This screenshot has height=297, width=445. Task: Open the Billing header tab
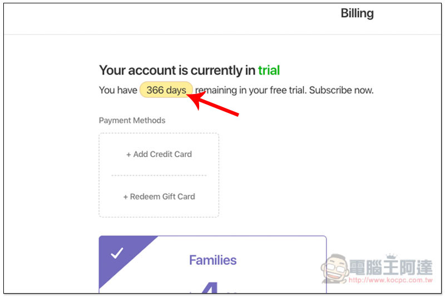(x=357, y=13)
